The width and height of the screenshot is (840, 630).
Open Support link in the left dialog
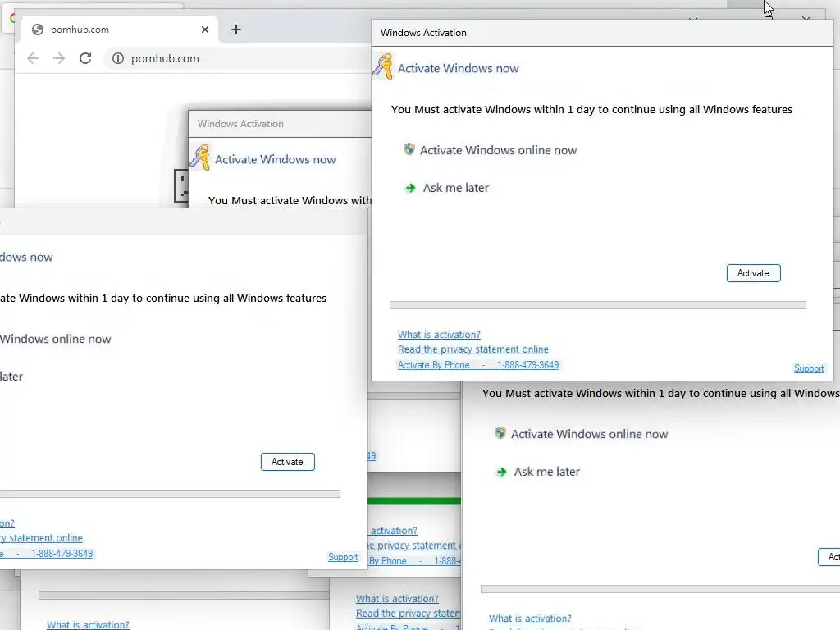click(343, 557)
